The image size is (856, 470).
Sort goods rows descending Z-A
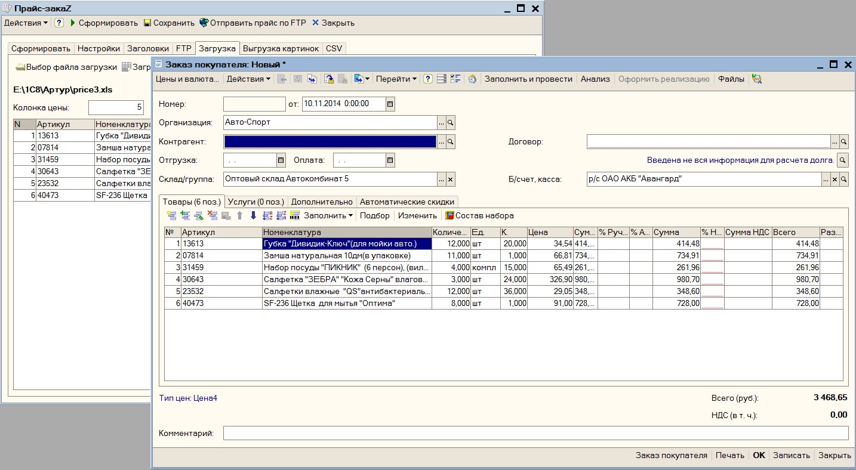[281, 216]
